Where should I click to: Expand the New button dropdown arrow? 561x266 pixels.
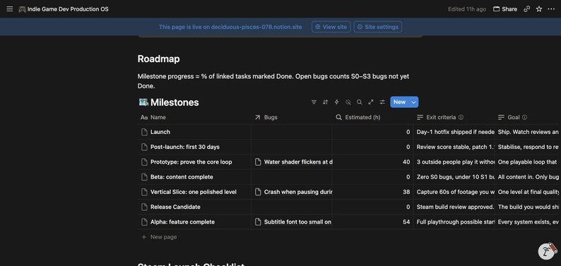click(x=413, y=102)
